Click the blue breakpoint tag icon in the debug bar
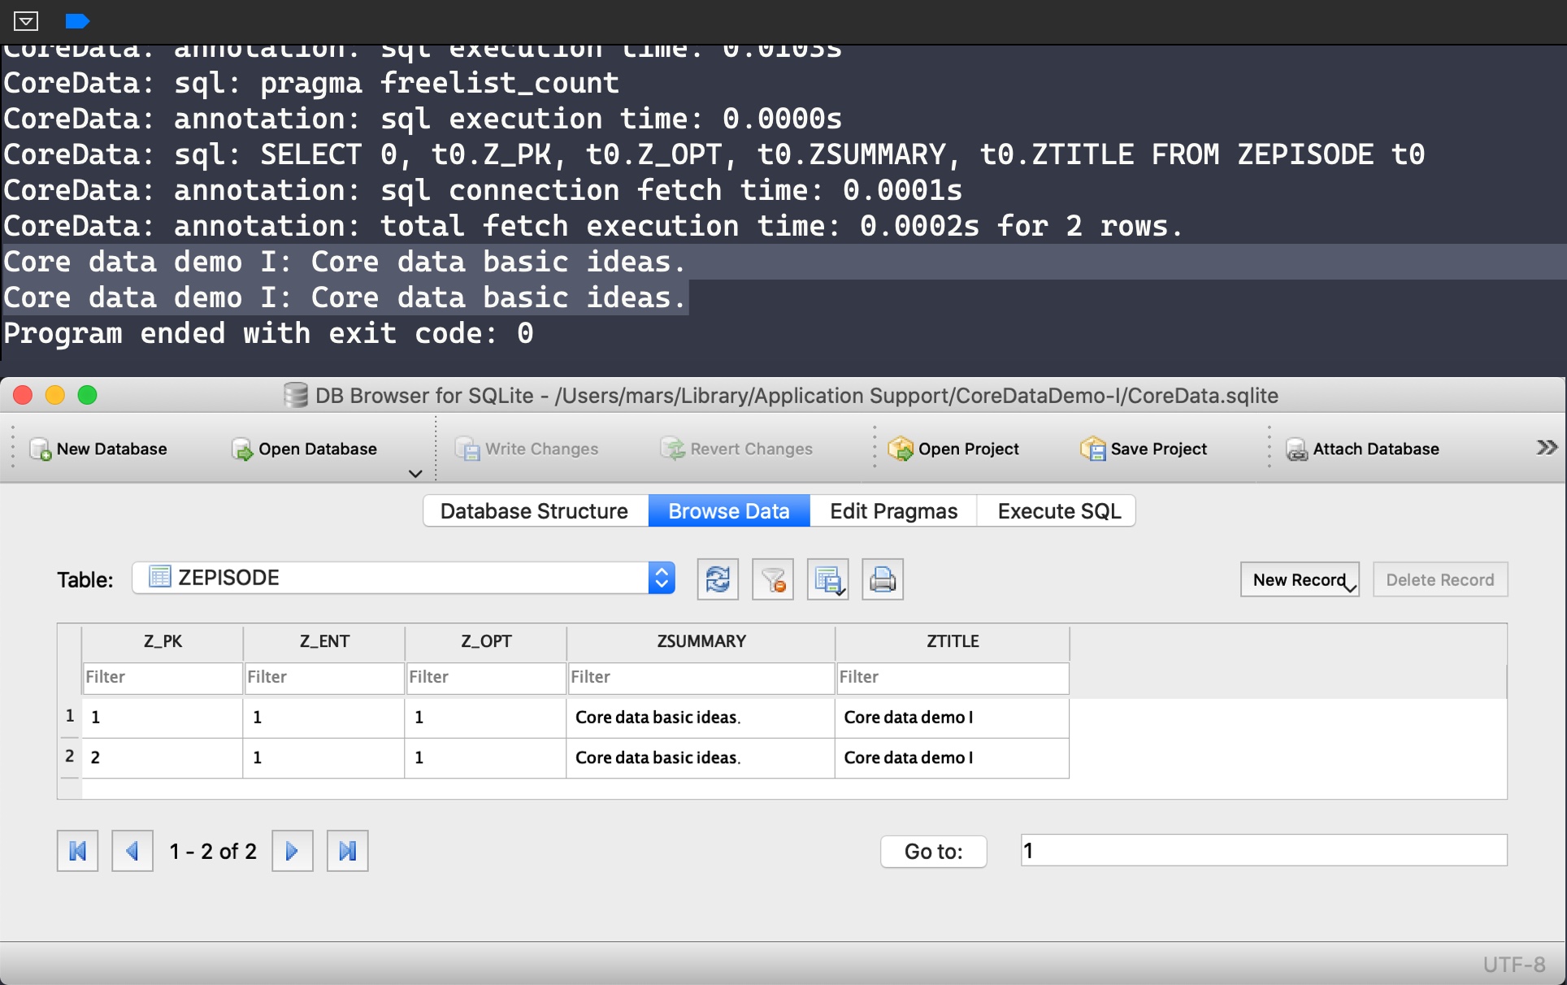This screenshot has height=985, width=1567. (77, 21)
